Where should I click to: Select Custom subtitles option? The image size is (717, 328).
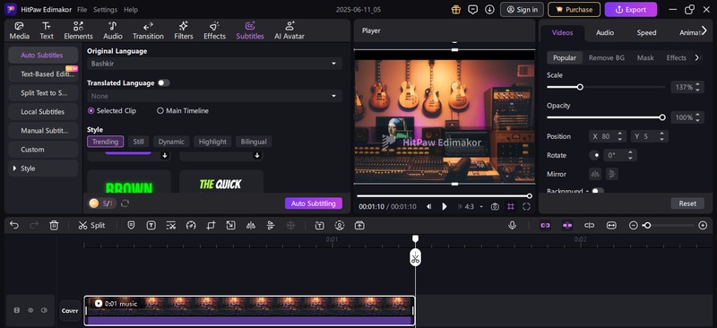coord(43,150)
